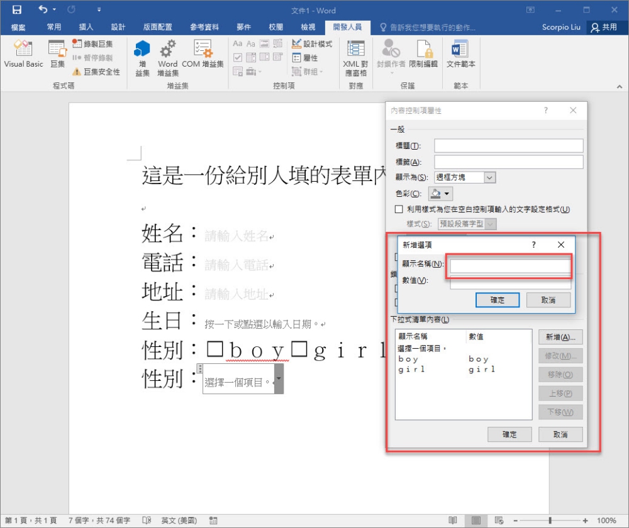Cancel 取消 in 新增選項 dialog
The image size is (629, 528).
[548, 300]
